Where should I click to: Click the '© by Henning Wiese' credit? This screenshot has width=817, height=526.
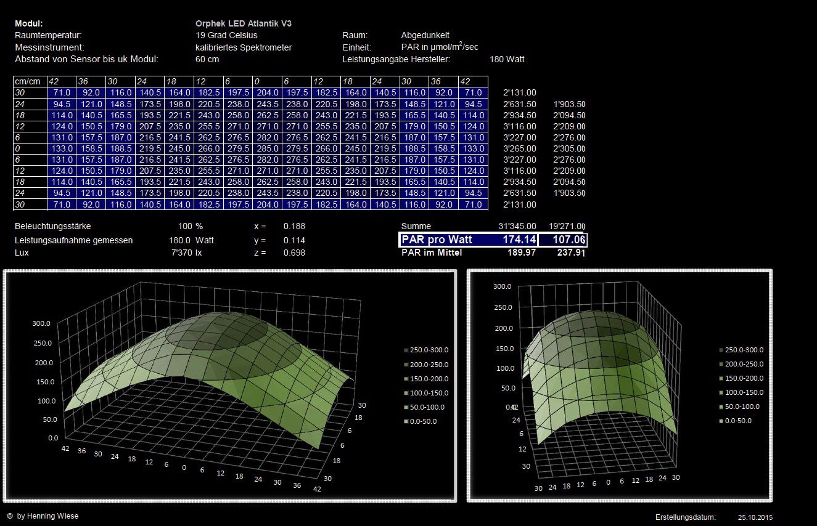pos(43,516)
